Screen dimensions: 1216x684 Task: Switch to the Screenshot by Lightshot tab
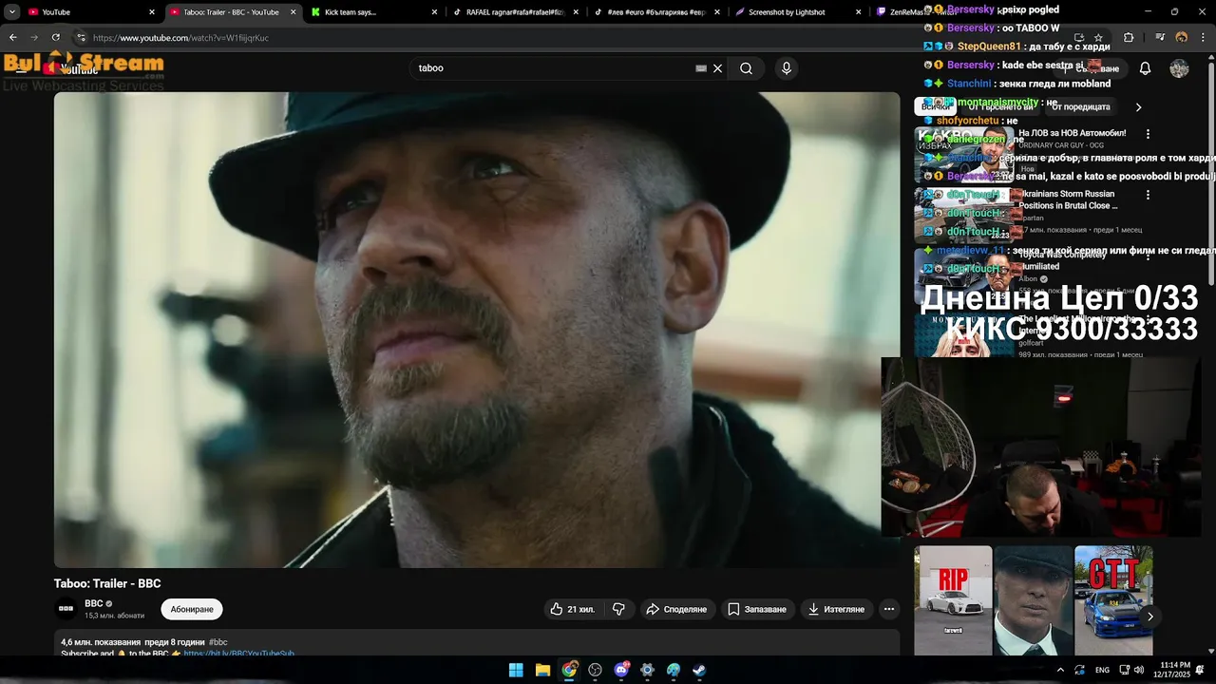click(x=797, y=12)
